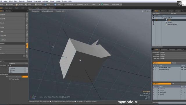Click the small button below the commands list
186x105 pixels.
pos(24,56)
